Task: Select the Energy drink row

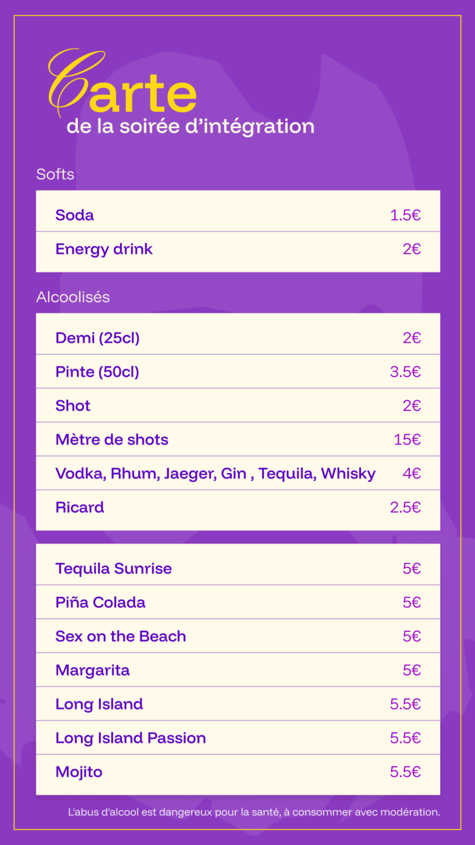Action: (104, 249)
